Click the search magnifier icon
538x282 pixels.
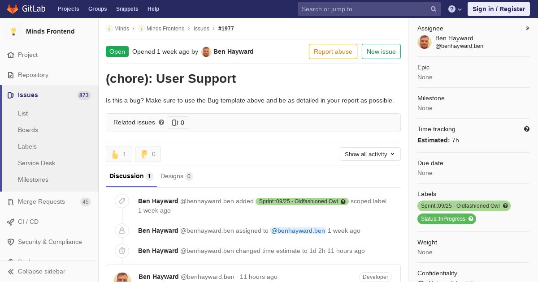pos(434,9)
